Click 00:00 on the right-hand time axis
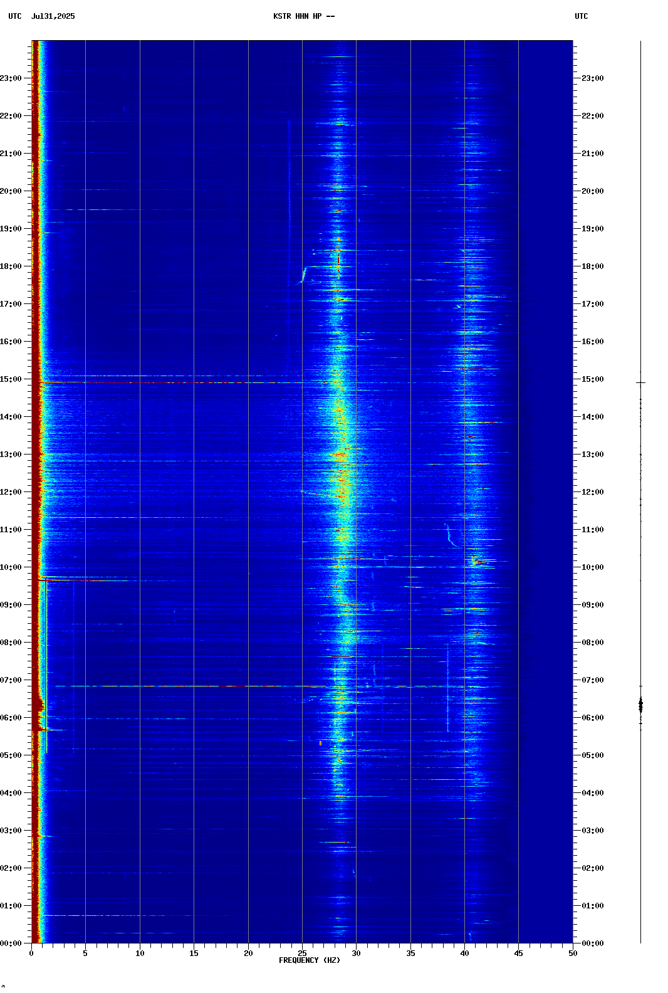 593,943
